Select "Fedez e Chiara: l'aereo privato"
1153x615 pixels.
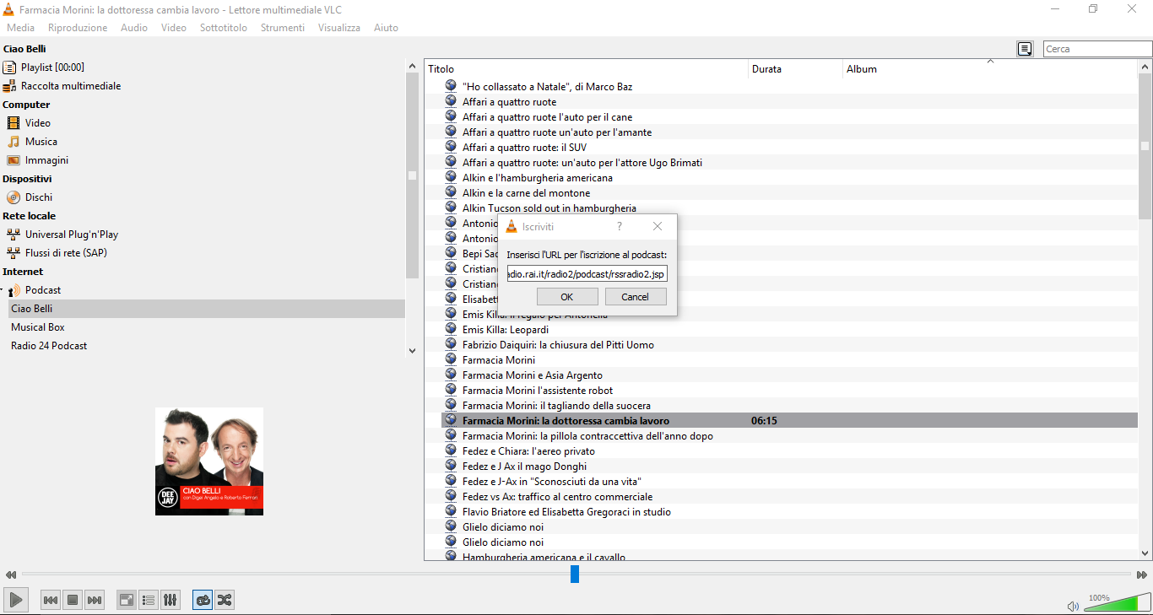[x=528, y=451]
